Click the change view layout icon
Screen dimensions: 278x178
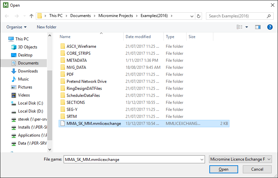tap(239, 27)
